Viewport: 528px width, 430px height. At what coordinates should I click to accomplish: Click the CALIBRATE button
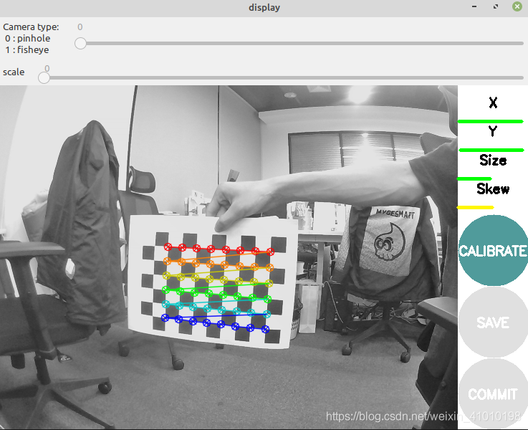coord(493,251)
